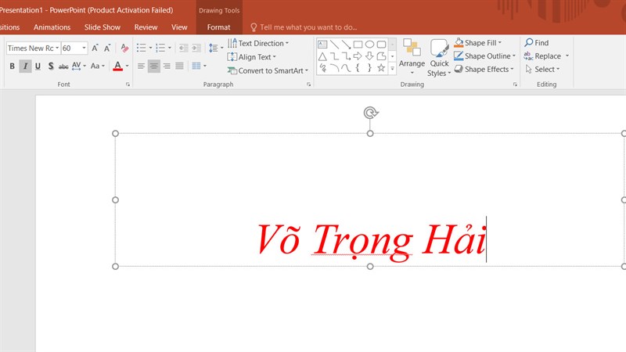Open the Slide Show tab
Viewport: 626px width, 352px height.
pos(103,27)
